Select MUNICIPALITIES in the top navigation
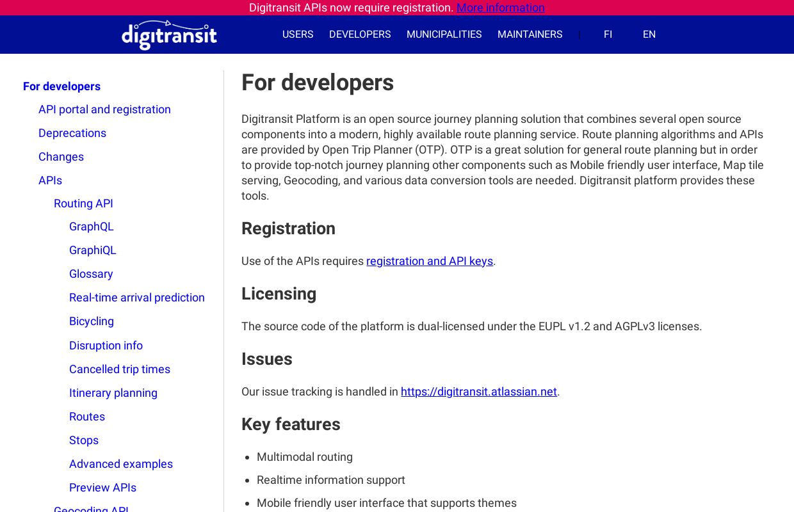Image resolution: width=794 pixels, height=512 pixels. pos(444,35)
